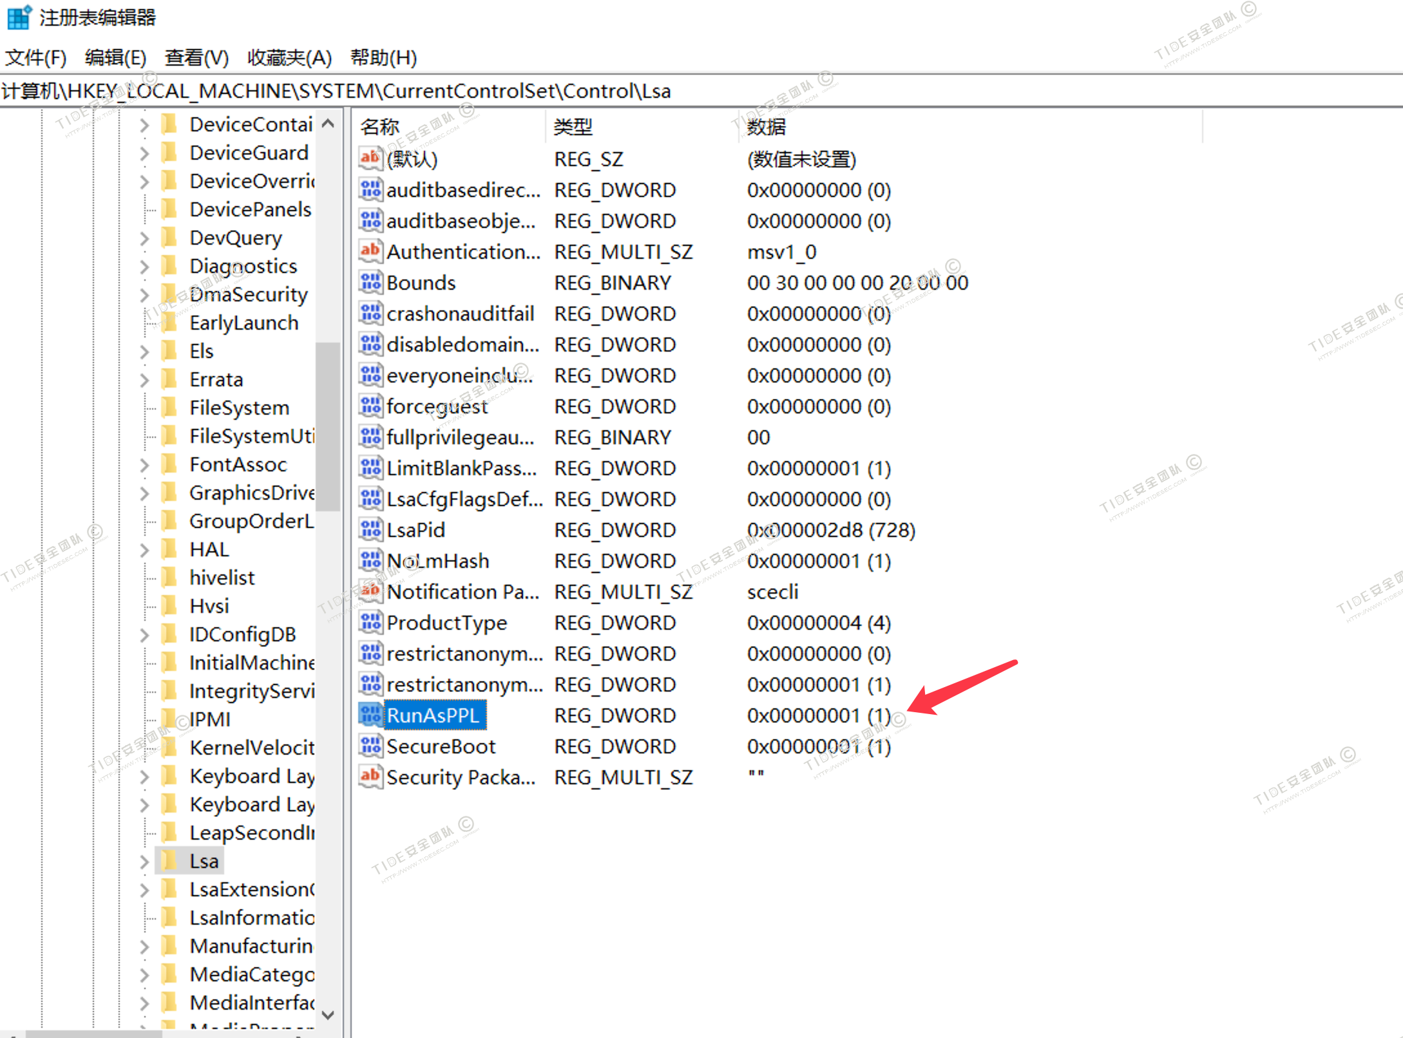1403x1038 pixels.
Task: Click the NoLmHash DWORD value icon
Action: (371, 560)
